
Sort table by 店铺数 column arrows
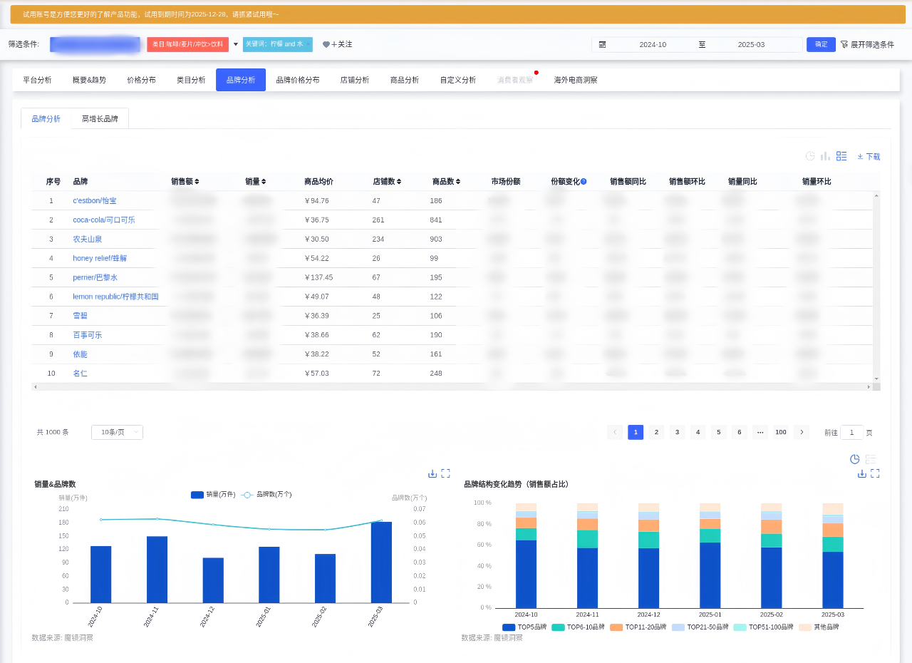pos(399,182)
